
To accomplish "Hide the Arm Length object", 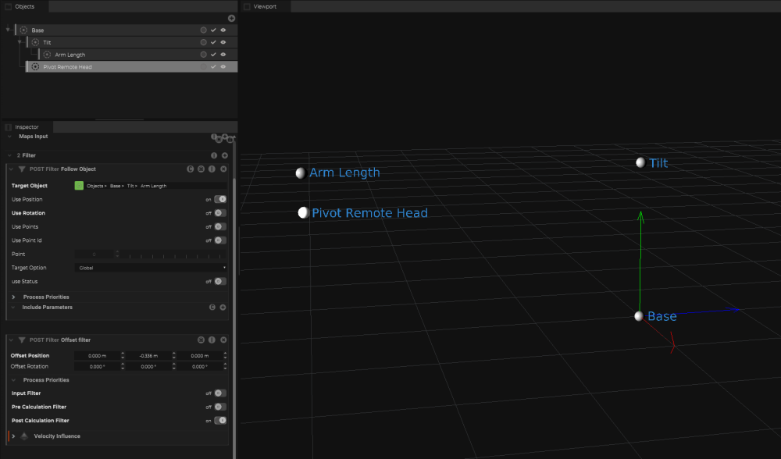I will pyautogui.click(x=223, y=55).
